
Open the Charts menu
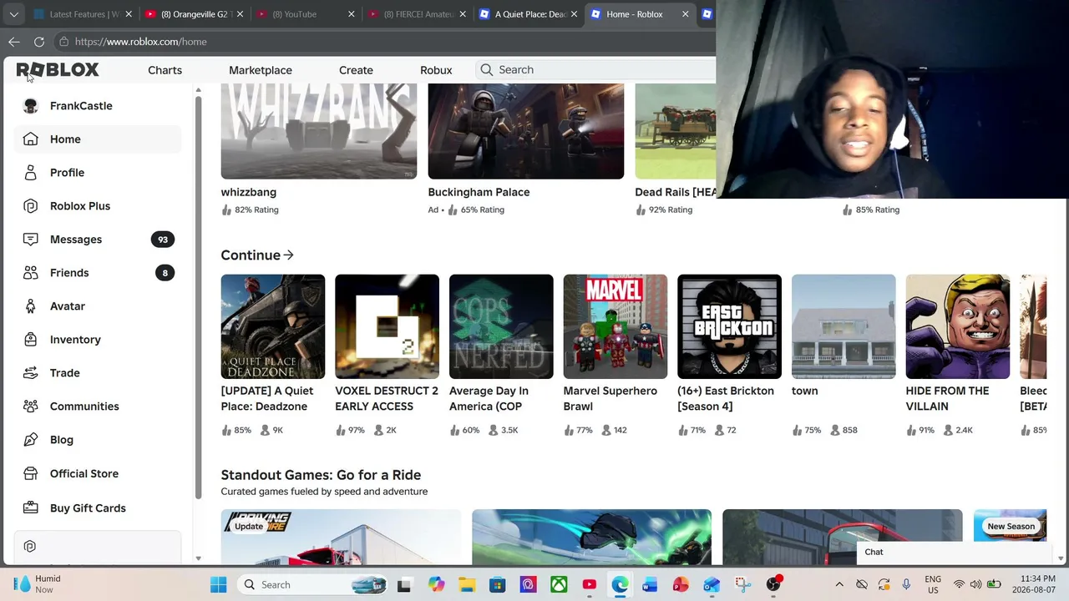[165, 70]
